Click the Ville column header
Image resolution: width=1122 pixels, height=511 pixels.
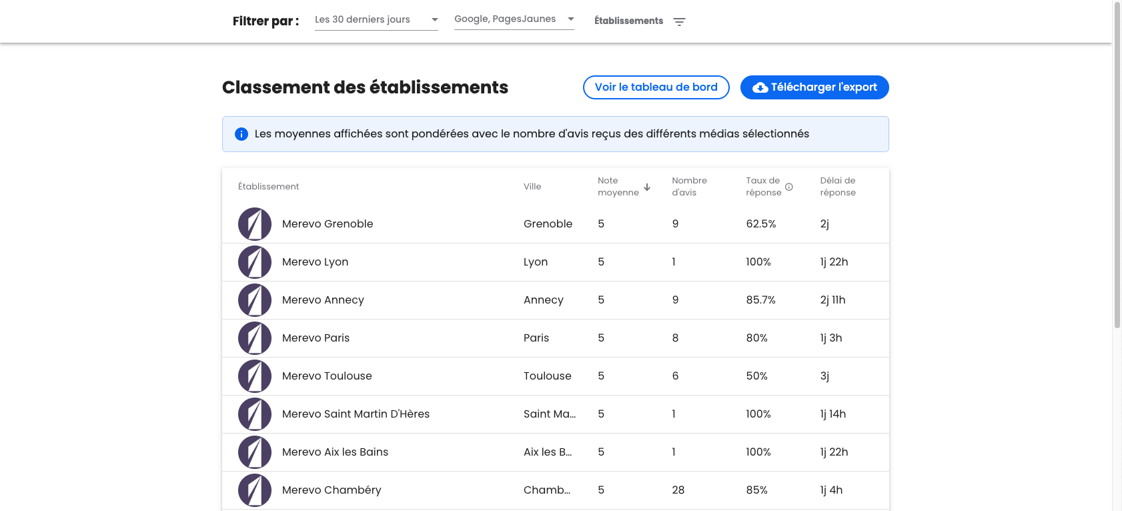[532, 187]
